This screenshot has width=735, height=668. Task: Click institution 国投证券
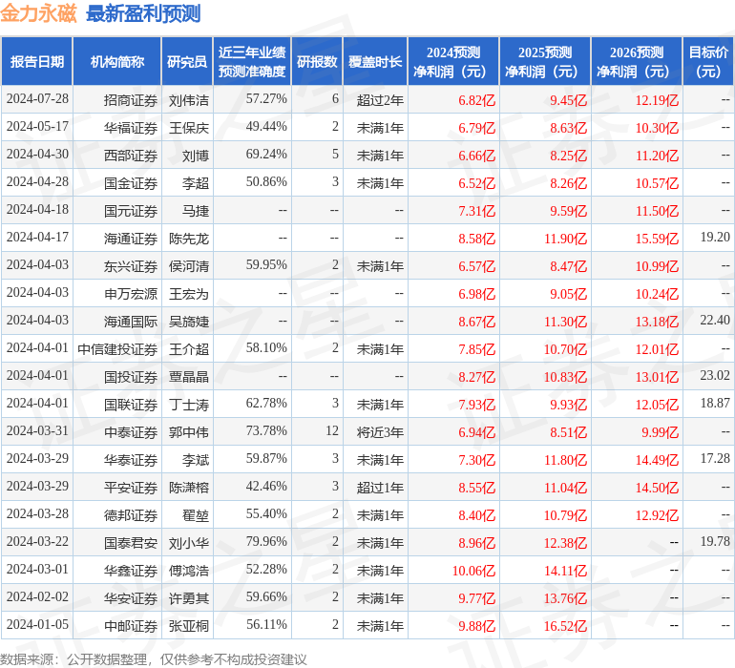(x=131, y=377)
